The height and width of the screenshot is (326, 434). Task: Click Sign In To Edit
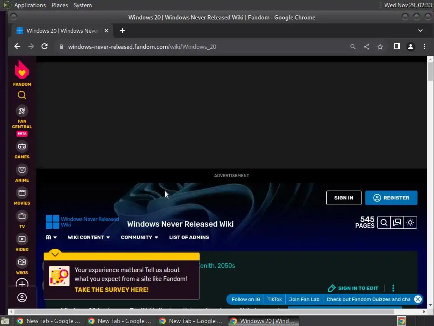[x=353, y=288]
